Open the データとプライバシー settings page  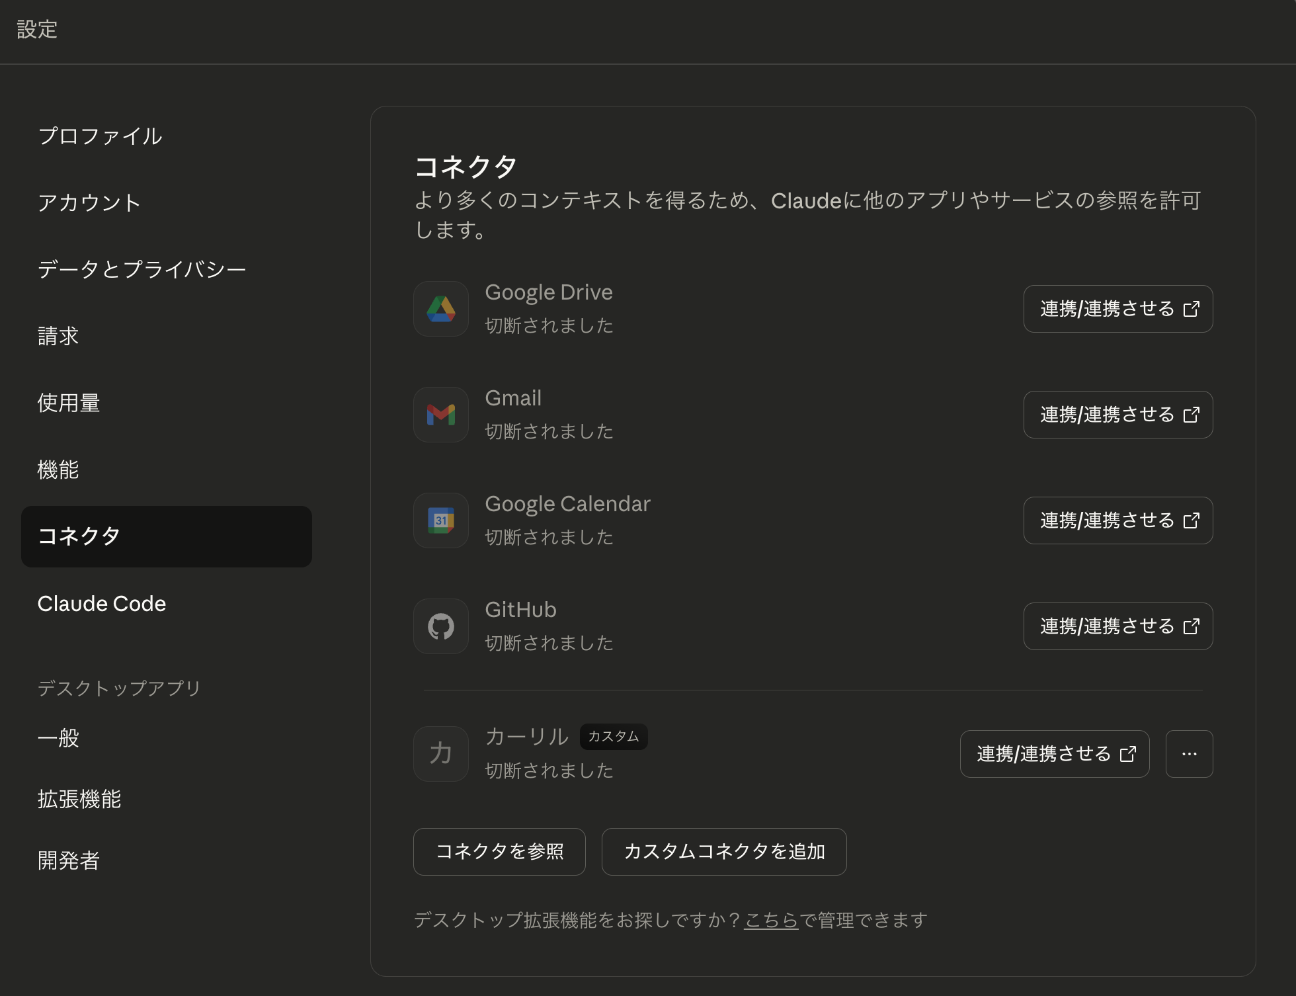[x=141, y=269]
